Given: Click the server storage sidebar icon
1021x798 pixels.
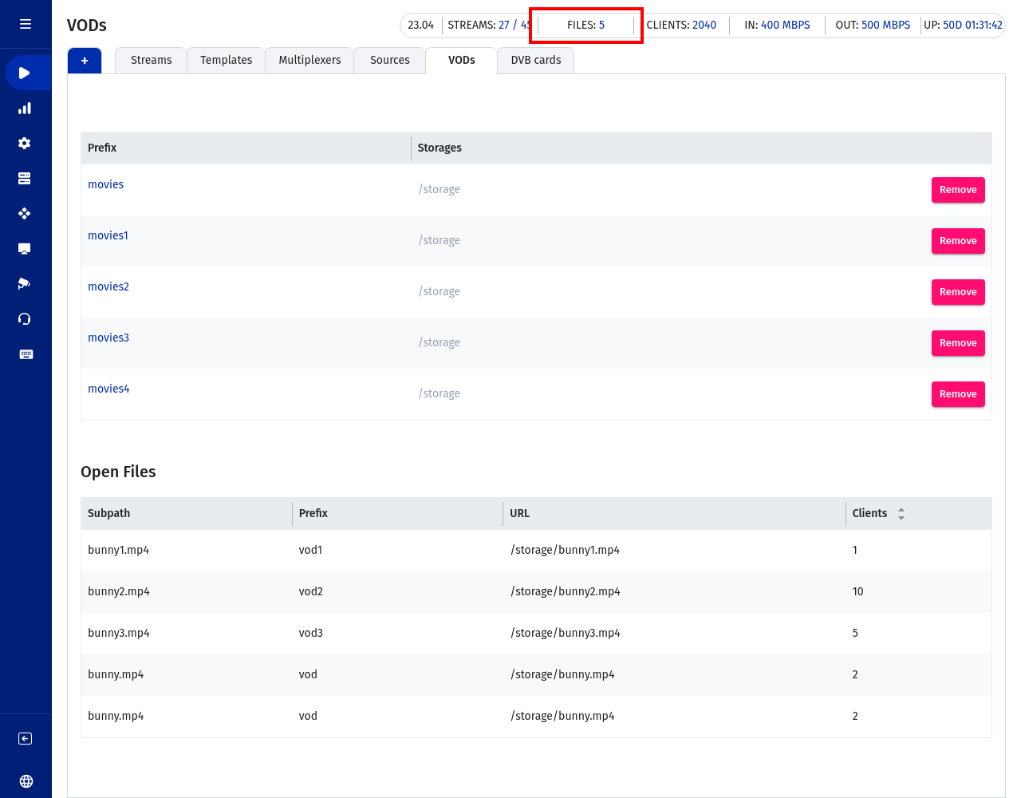Looking at the screenshot, I should pos(25,179).
